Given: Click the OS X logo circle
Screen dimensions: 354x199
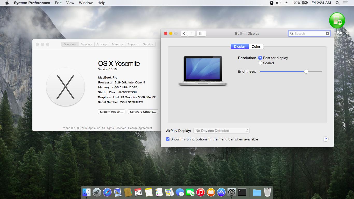Looking at the screenshot, I should tap(65, 87).
